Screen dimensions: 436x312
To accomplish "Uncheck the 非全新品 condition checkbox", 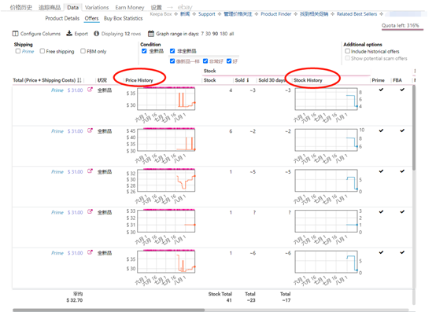I will click(x=172, y=51).
